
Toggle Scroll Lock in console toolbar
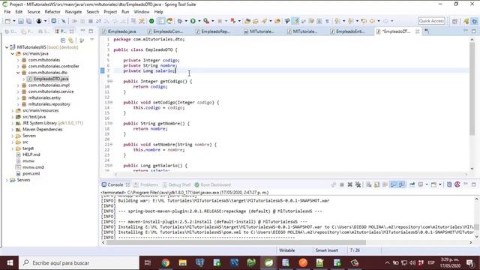click(376, 184)
